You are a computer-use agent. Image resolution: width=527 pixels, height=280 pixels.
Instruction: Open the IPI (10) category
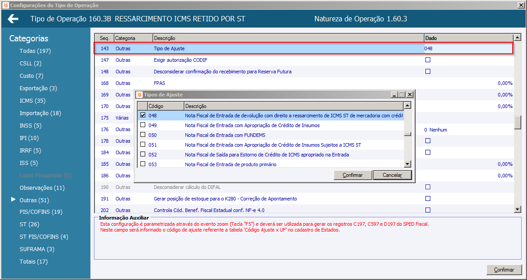pos(29,138)
